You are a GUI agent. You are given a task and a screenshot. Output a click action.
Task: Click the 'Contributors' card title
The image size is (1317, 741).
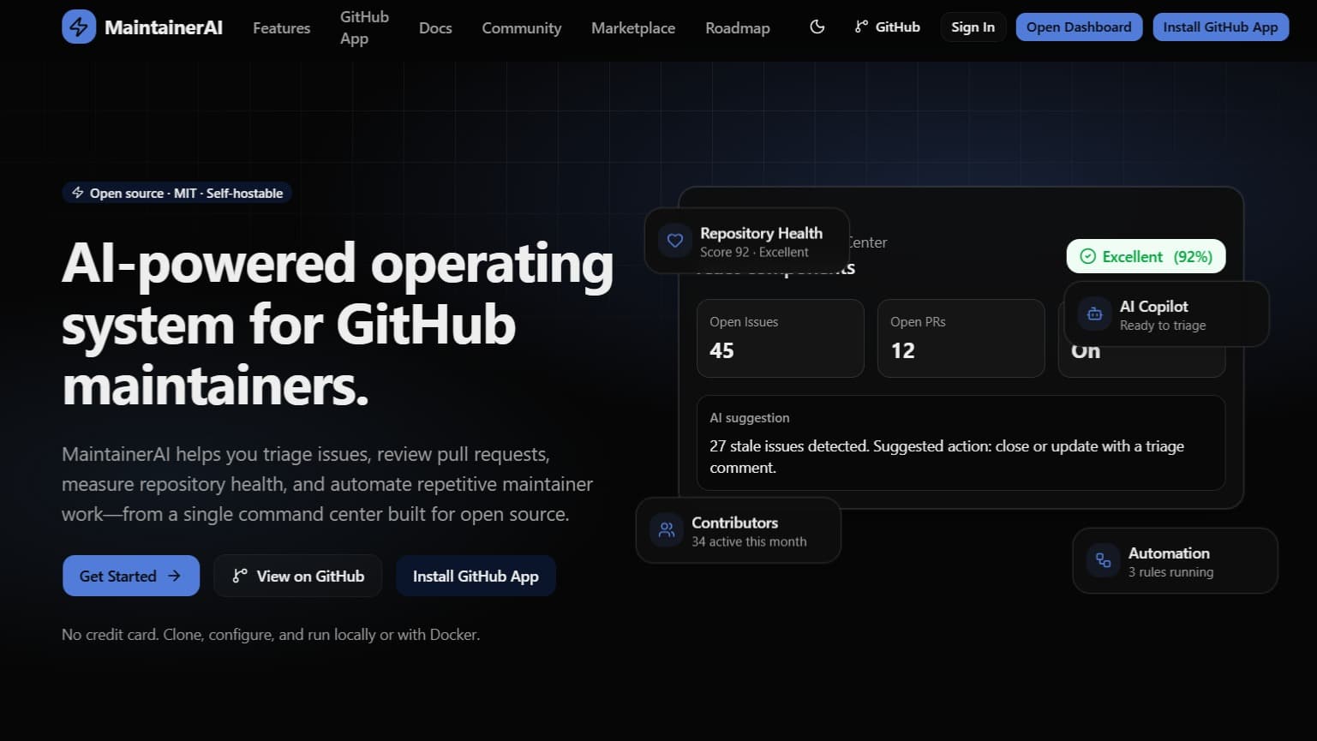pos(734,523)
